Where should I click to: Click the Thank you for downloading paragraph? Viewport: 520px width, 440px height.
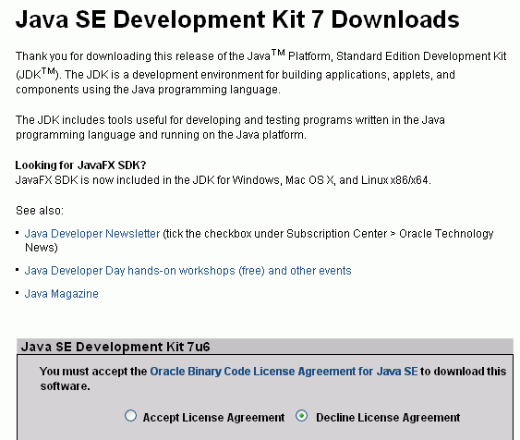(x=261, y=72)
